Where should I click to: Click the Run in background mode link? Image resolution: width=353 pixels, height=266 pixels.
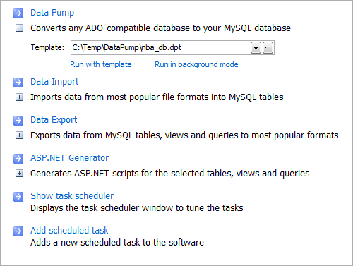tap(196, 64)
